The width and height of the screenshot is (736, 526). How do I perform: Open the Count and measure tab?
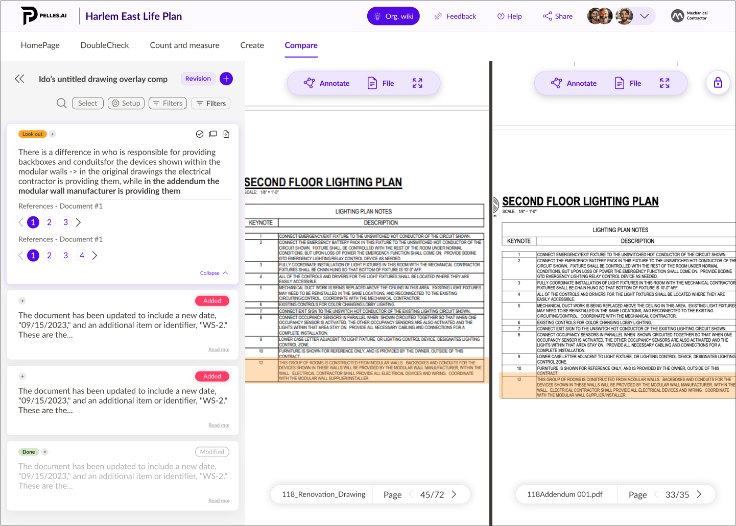tap(184, 45)
